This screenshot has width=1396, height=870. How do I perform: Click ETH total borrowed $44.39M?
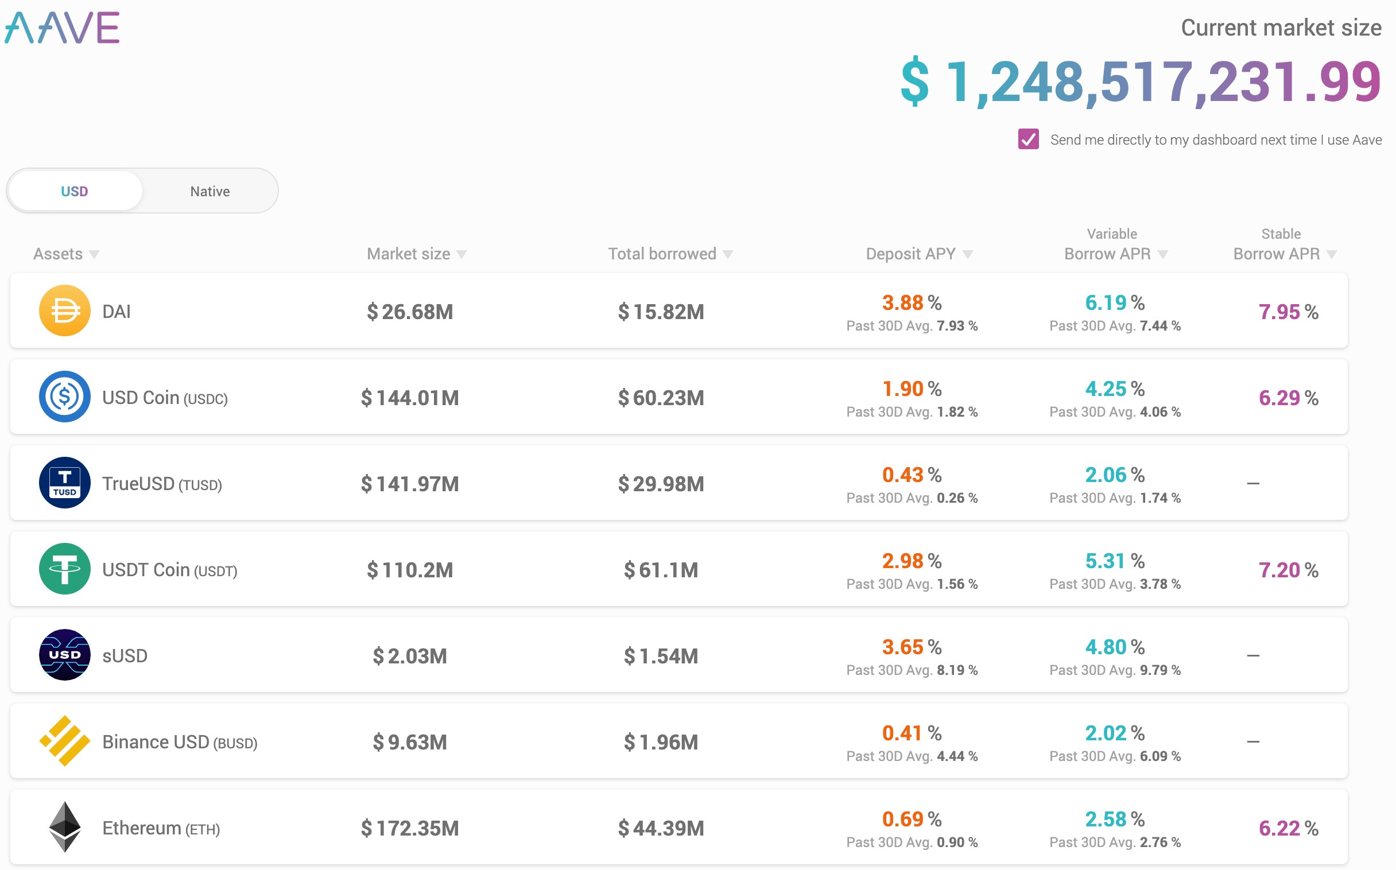pos(661,828)
